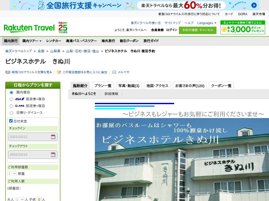
Task: Open 楽天トラベルの使い方 link
Action: (146, 23)
